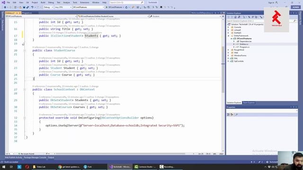Open the Project menu
303x170 pixels.
(x=35, y=2)
